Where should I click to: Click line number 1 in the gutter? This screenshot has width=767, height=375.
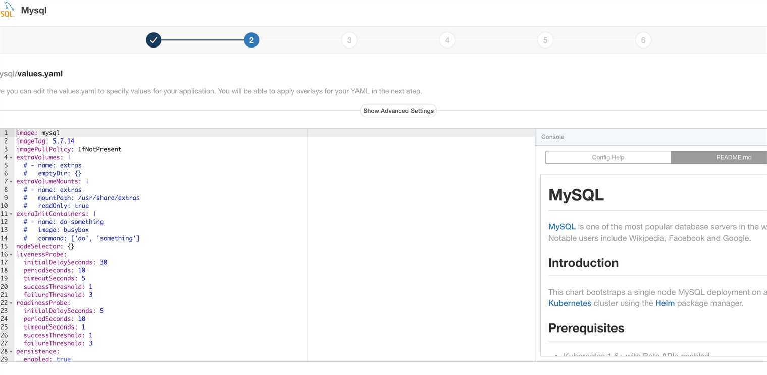[6, 133]
